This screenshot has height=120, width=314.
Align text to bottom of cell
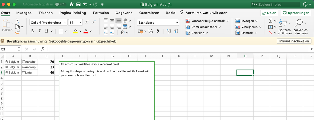click(x=119, y=21)
